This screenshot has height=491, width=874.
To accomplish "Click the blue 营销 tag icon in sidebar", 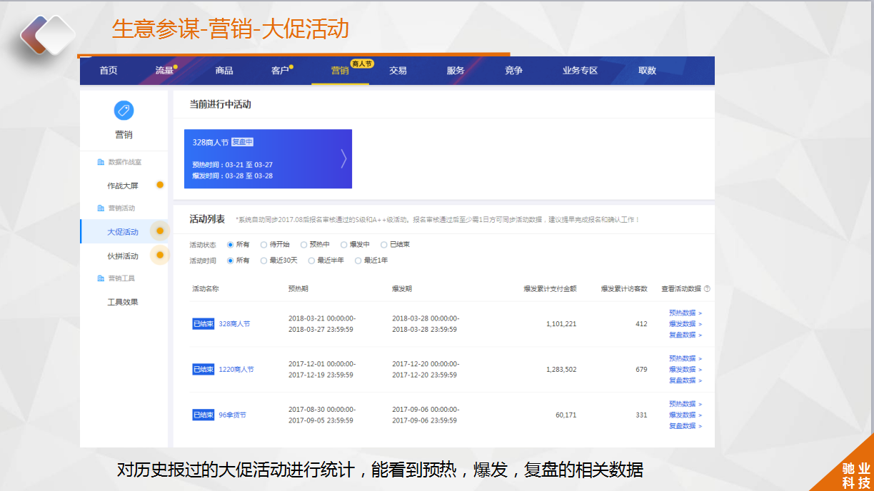I will pyautogui.click(x=124, y=111).
